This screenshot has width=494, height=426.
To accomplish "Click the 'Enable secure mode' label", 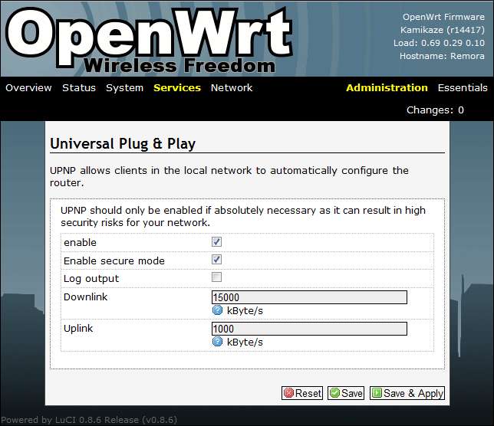I will (x=114, y=261).
